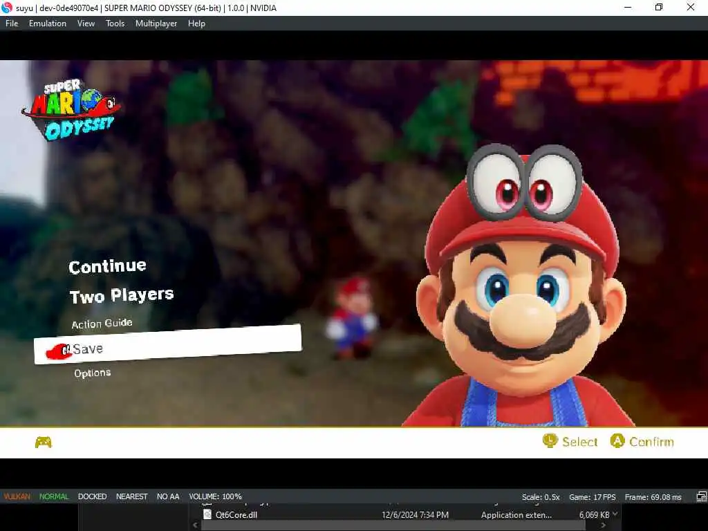This screenshot has height=531, width=708.
Task: Open the Emulation menu
Action: (48, 24)
